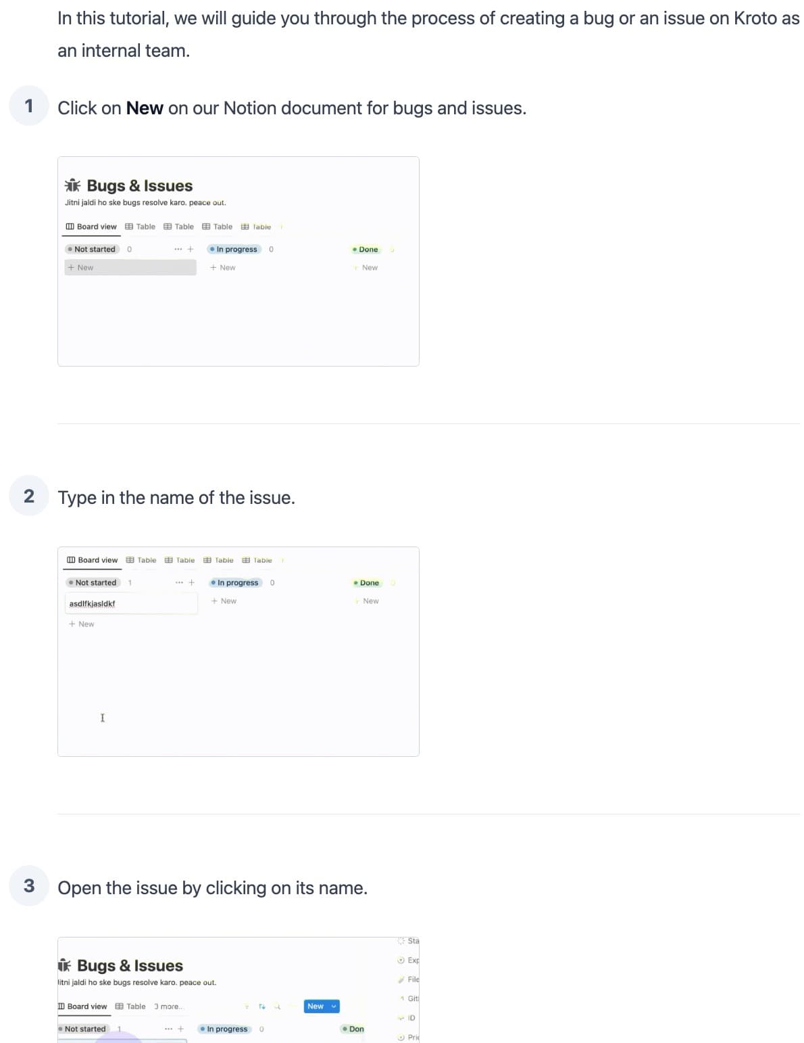
Task: Click the blue New button
Action: (318, 1006)
